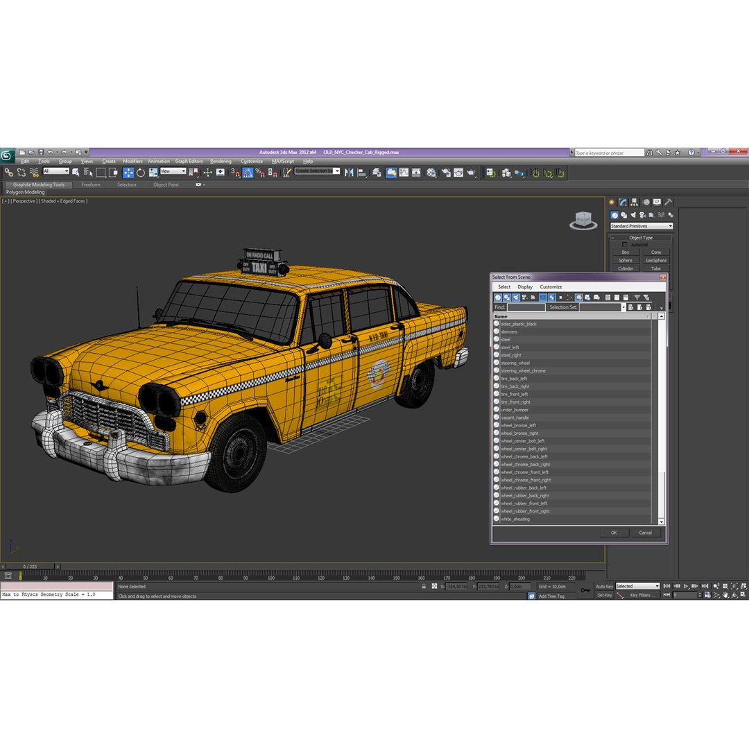The width and height of the screenshot is (749, 749).
Task: Click the Mirror tool icon
Action: (349, 173)
